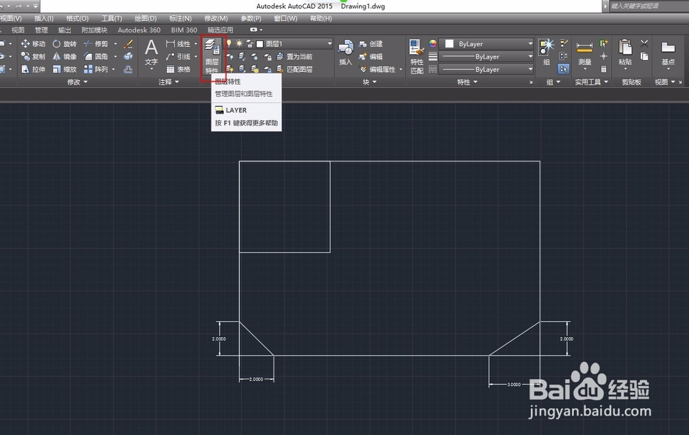Click the Cut scissors icon in clipboard
Viewport: 689px width, 435px height.
pyautogui.click(x=644, y=43)
